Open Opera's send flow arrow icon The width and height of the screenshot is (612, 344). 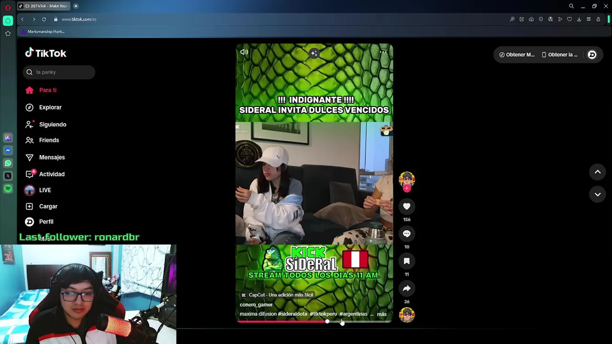pos(560,19)
